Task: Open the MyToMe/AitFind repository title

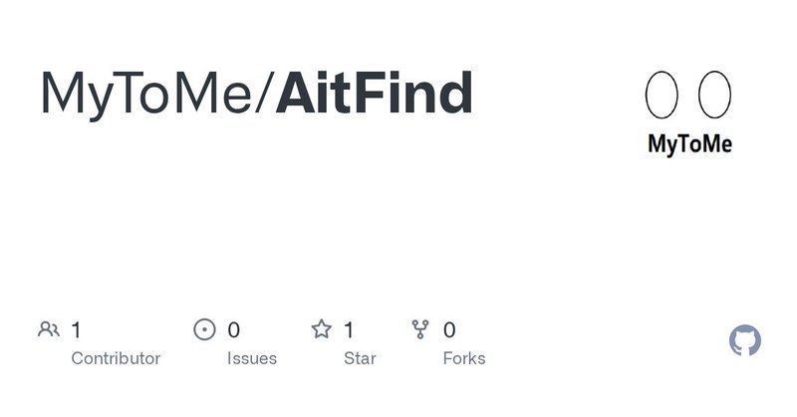Action: click(x=256, y=95)
